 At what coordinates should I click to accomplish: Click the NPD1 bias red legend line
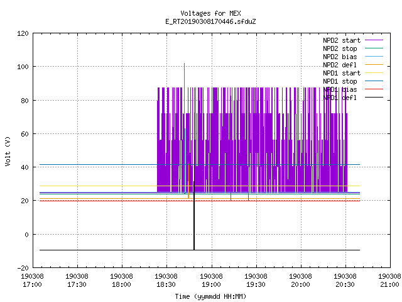point(374,89)
